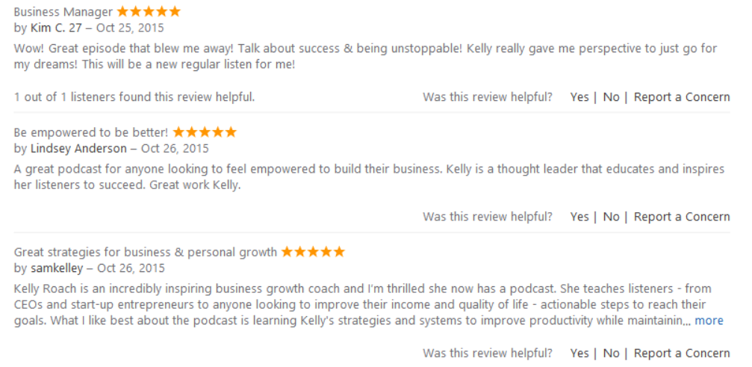Vote Yes on samkelley's review

point(579,354)
